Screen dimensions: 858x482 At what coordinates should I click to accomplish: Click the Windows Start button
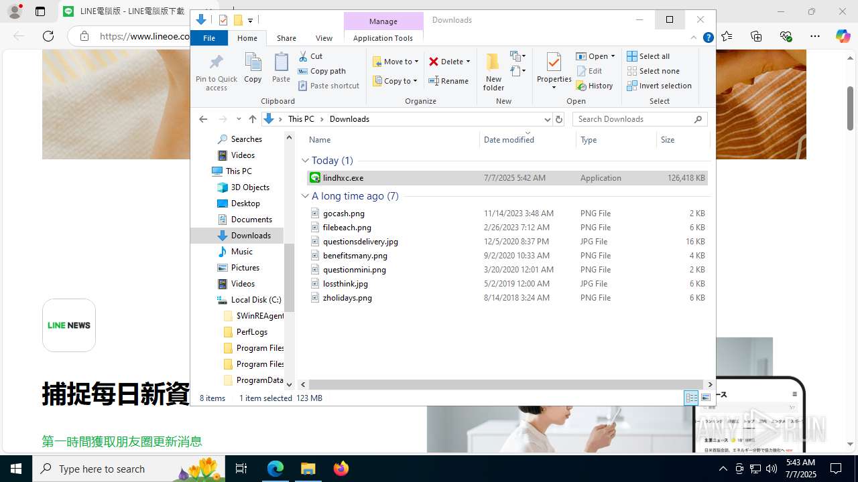tap(16, 469)
